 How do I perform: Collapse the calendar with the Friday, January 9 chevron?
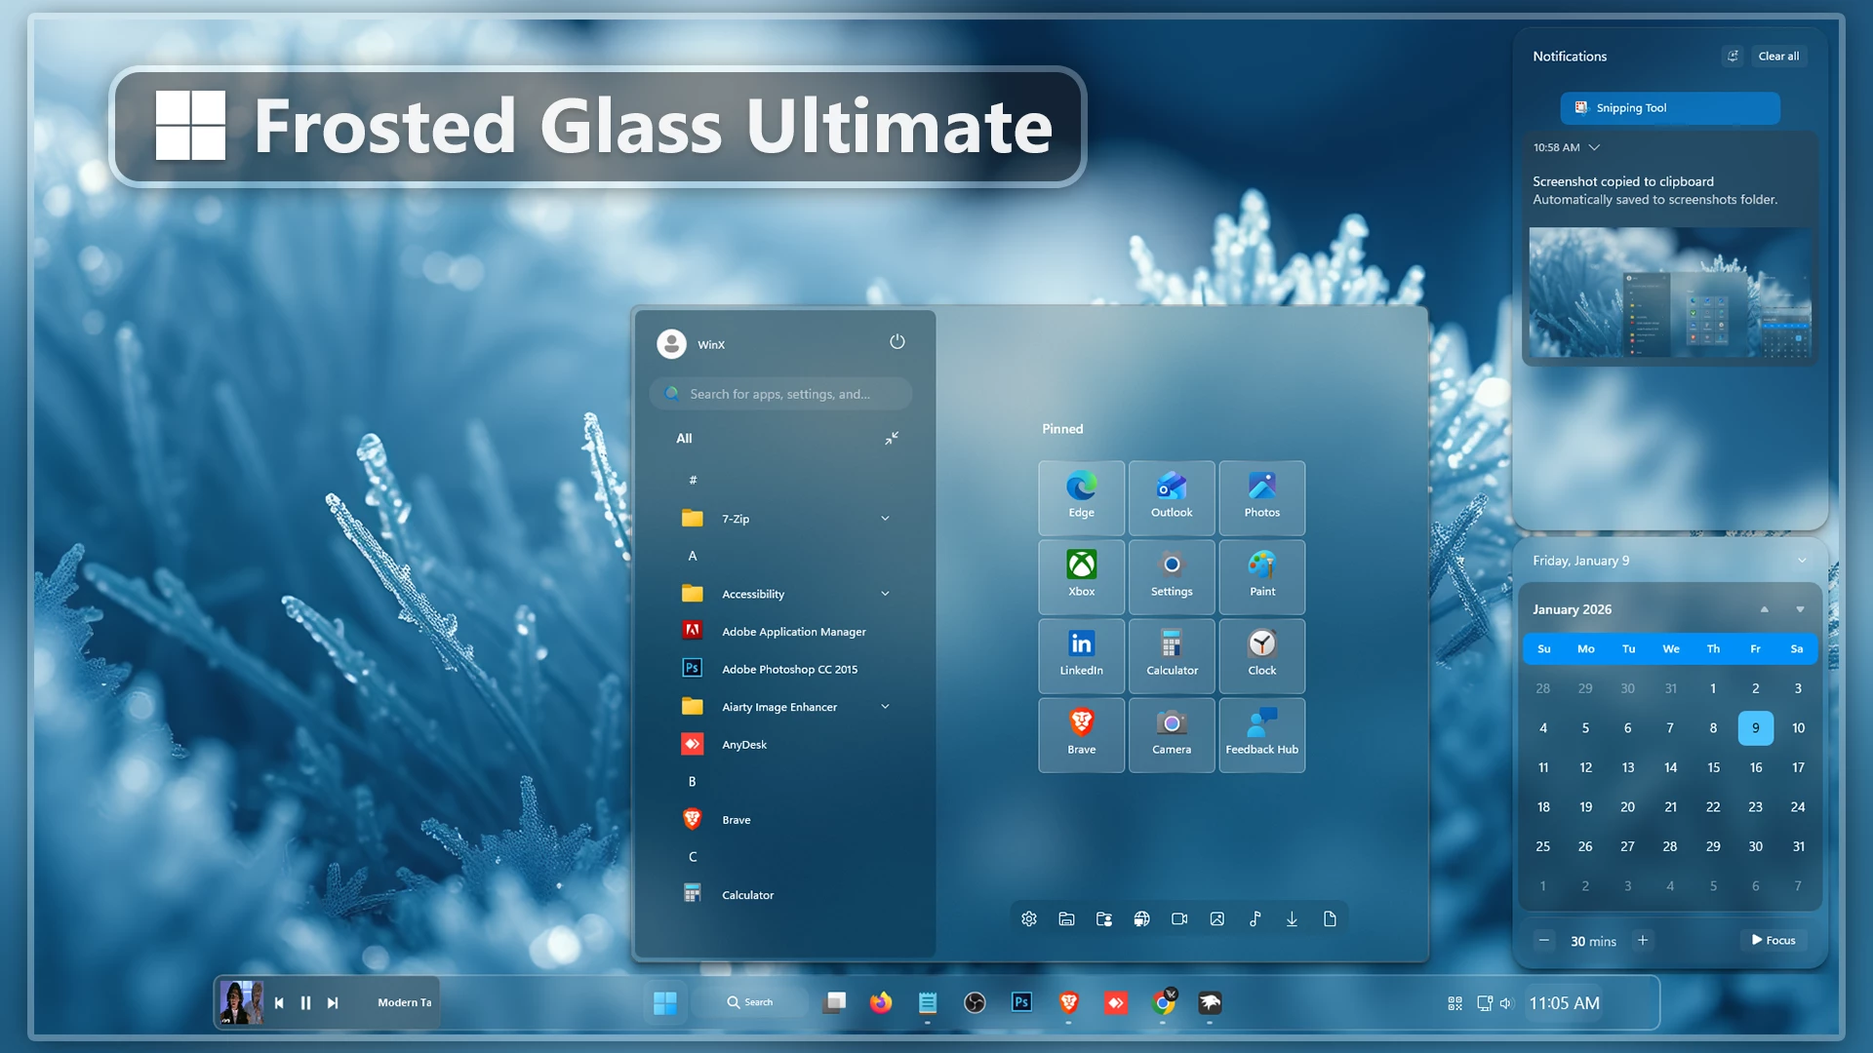click(1802, 561)
